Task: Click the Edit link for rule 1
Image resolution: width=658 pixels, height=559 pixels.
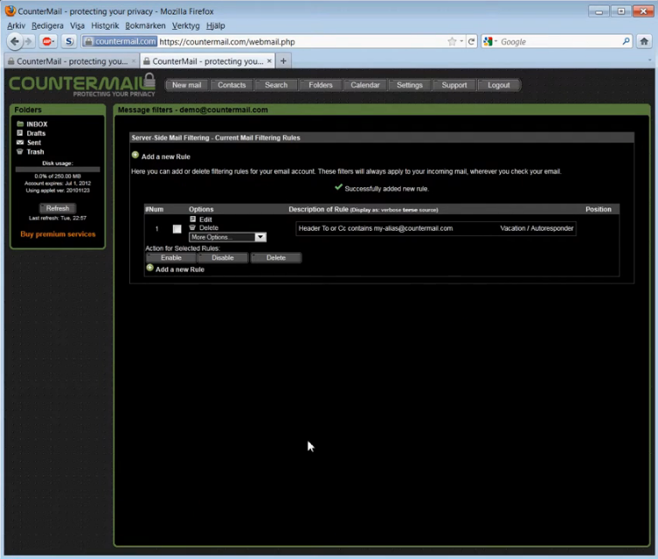Action: coord(205,220)
